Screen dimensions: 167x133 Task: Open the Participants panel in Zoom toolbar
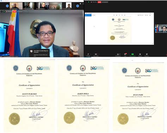pyautogui.click(x=118, y=55)
